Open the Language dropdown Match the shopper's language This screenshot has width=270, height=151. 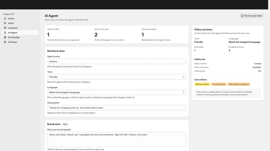point(116,92)
